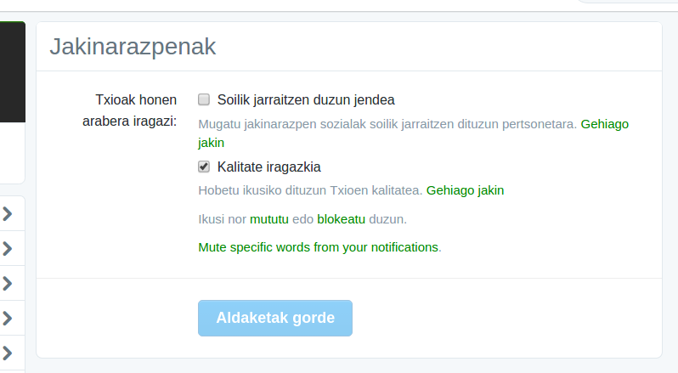Select the fourth chevron arrow in left sidebar
This screenshot has width=678, height=373.
[x=8, y=318]
